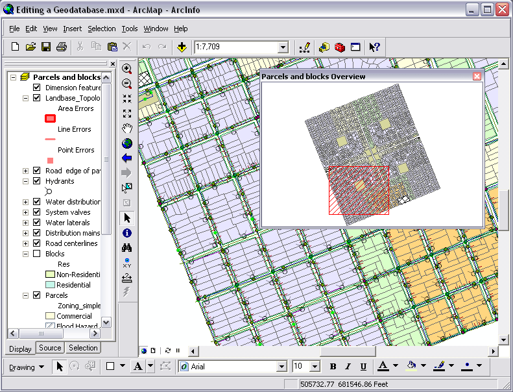Launch ArcCatalog from toolbar

pos(324,47)
